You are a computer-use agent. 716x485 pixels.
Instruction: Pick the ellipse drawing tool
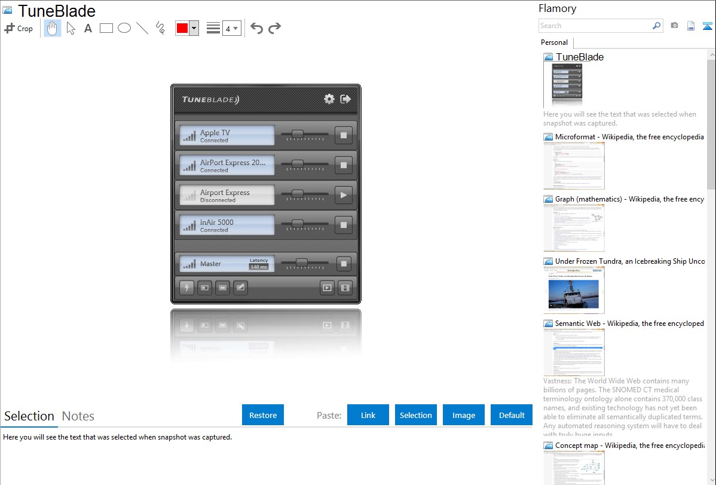[x=124, y=28]
